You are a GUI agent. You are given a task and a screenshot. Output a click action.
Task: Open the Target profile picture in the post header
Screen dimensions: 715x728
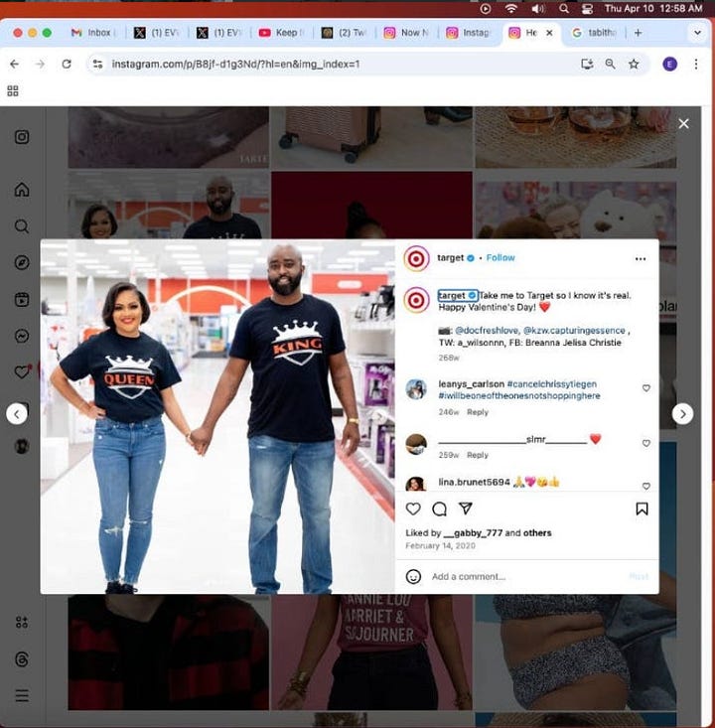(x=416, y=258)
